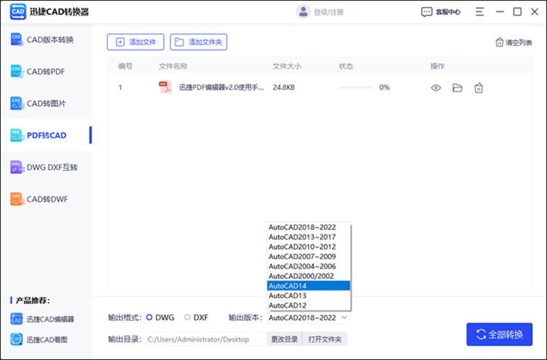Image resolution: width=547 pixels, height=360 pixels.
Task: Open the file location folder icon in row 1
Action: pos(457,88)
